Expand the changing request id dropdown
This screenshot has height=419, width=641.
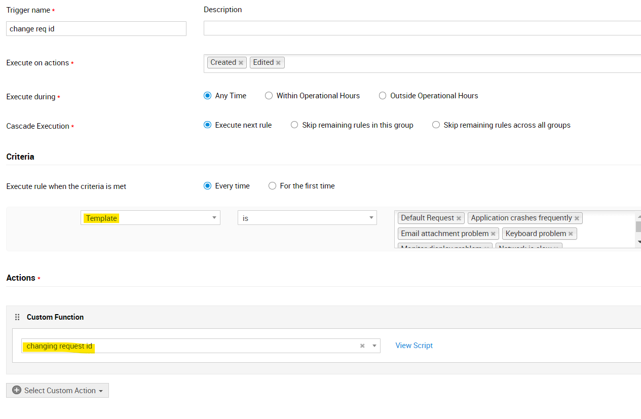tap(374, 346)
